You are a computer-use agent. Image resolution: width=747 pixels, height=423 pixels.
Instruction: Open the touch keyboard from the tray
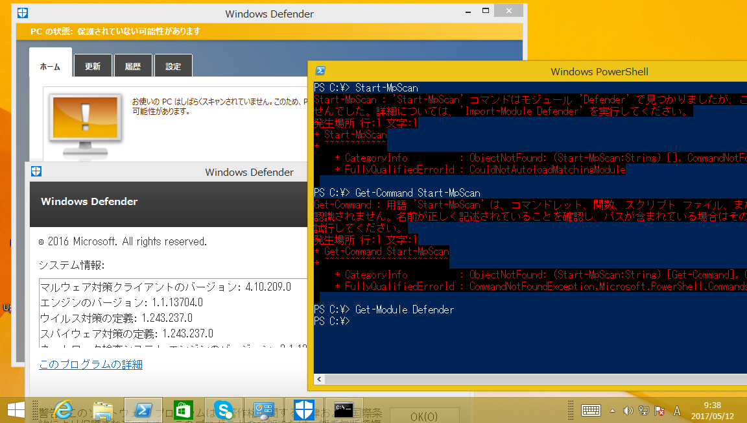click(x=591, y=411)
